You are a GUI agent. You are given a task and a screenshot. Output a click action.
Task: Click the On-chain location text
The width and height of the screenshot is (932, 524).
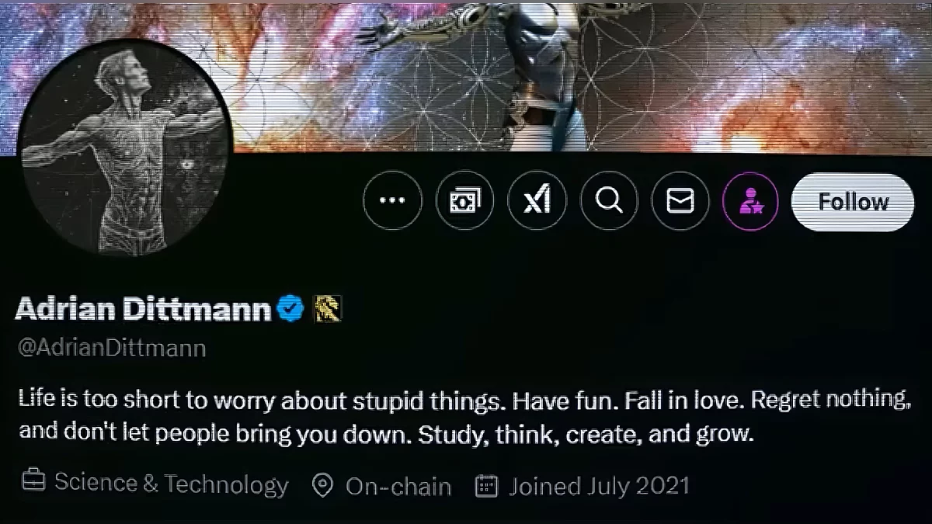tap(398, 487)
